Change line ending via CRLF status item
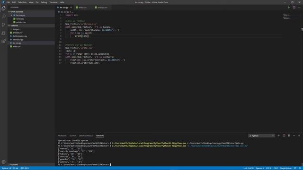The height and width of the screenshot is (170, 303). click(276, 168)
